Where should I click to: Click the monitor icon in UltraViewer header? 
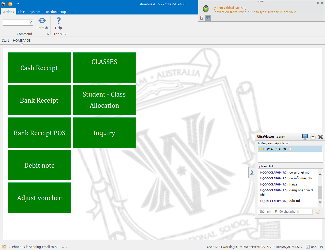pos(305,137)
